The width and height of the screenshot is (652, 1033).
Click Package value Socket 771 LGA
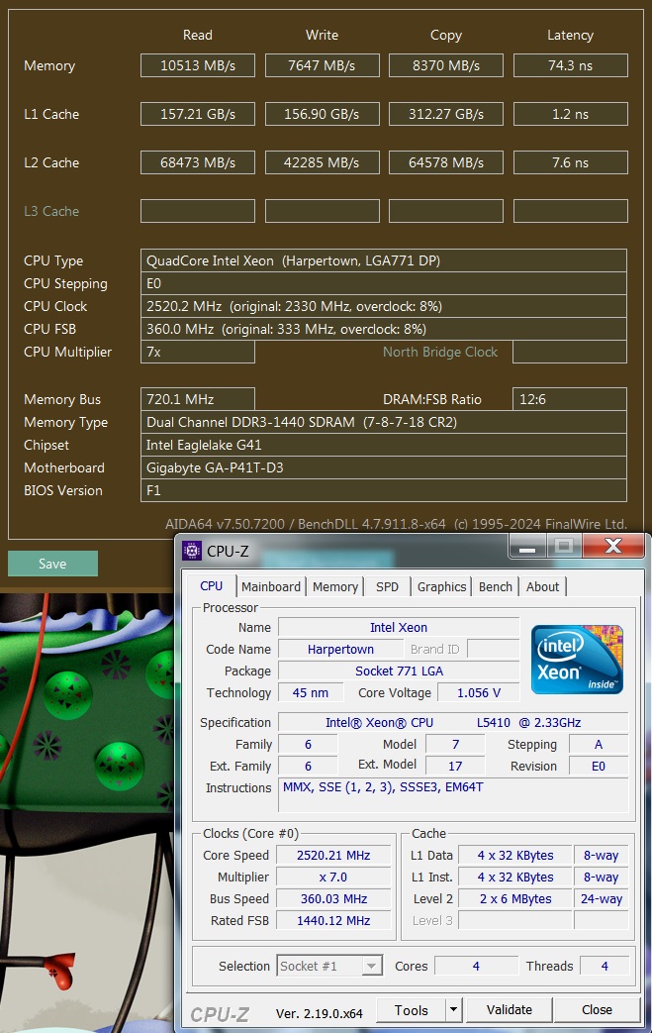(399, 671)
